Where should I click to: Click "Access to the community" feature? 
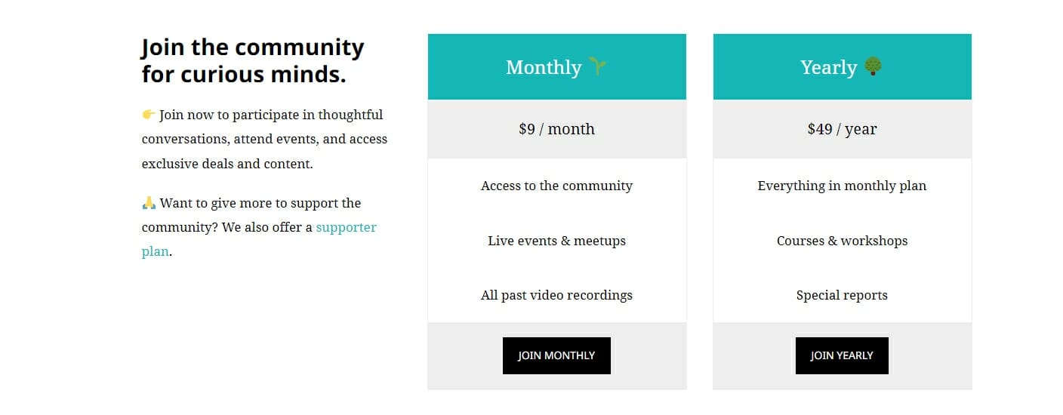coord(556,186)
